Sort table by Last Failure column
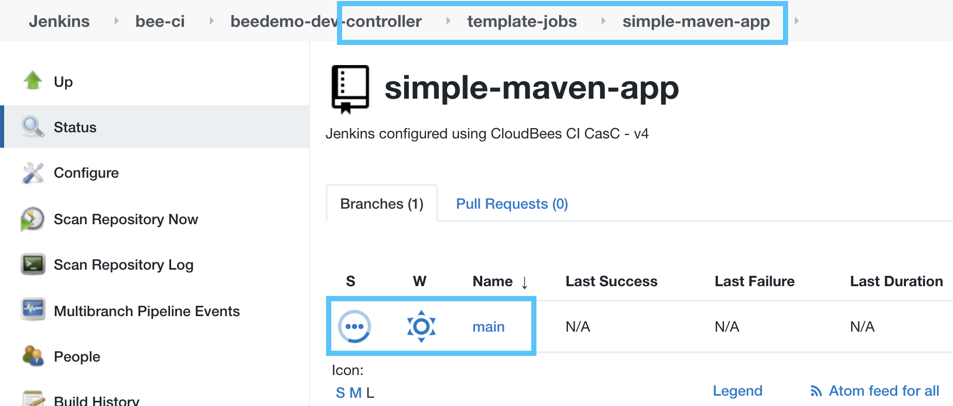Viewport: 953px width, 406px height. click(x=755, y=282)
